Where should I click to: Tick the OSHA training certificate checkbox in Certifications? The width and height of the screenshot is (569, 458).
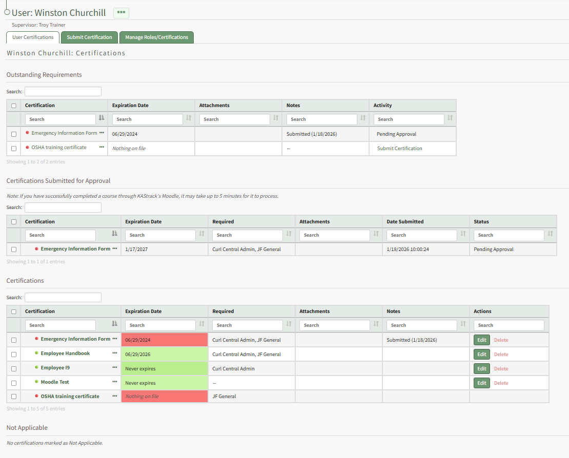click(x=14, y=397)
